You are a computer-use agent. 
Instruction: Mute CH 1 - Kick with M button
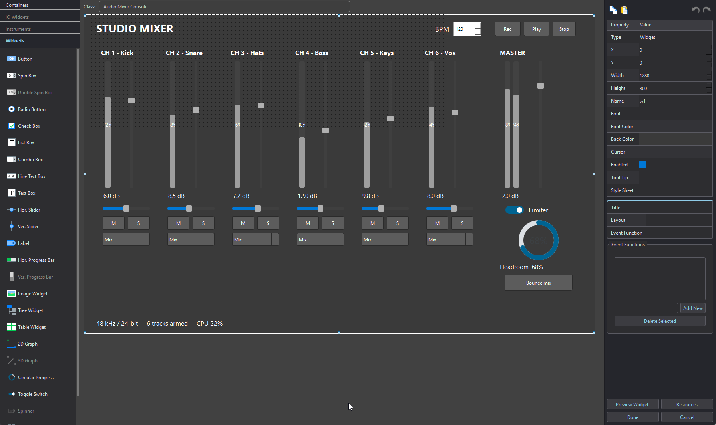pyautogui.click(x=114, y=223)
